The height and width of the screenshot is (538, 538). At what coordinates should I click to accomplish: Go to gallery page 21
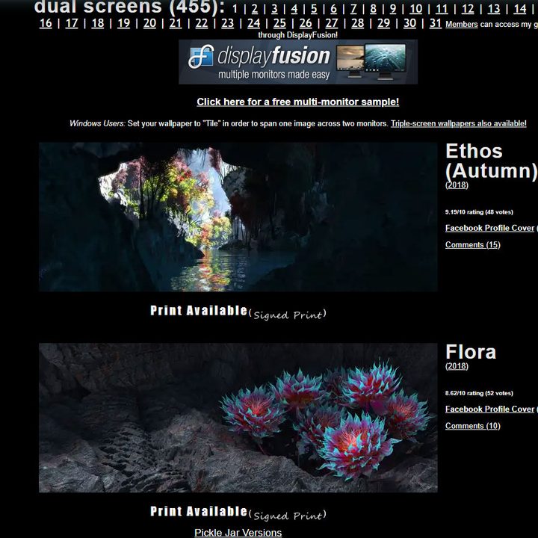click(176, 23)
